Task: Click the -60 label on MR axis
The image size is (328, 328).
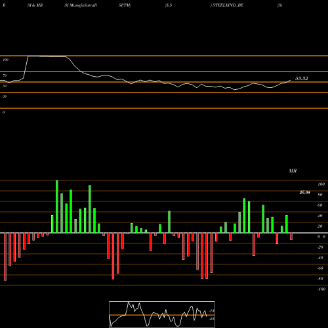Action: pos(320,268)
